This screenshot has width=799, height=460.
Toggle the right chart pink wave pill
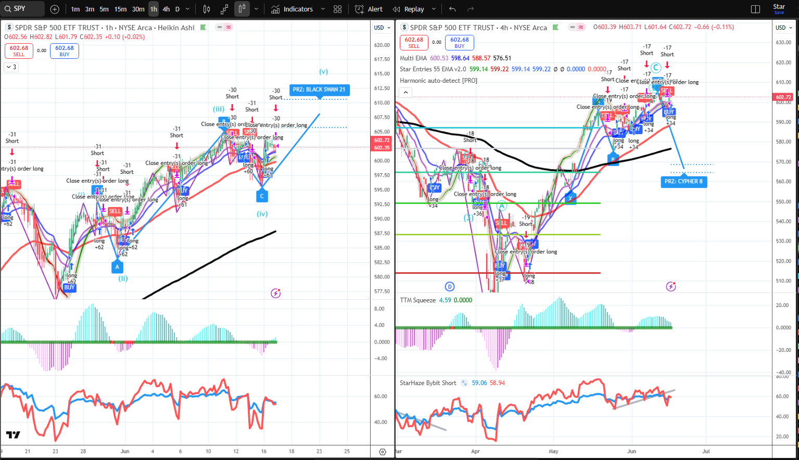click(581, 27)
